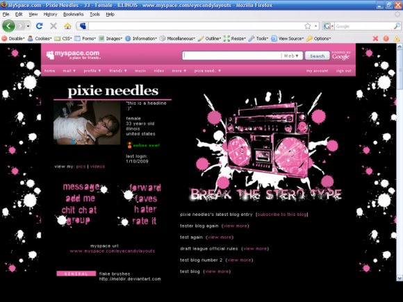The image size is (403, 302).
Task: Go to home in MySpace nav
Action: 49,71
